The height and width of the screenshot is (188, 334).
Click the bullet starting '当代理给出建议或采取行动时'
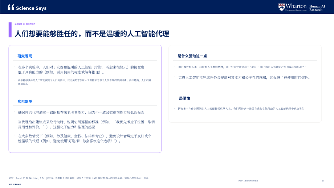86,124
